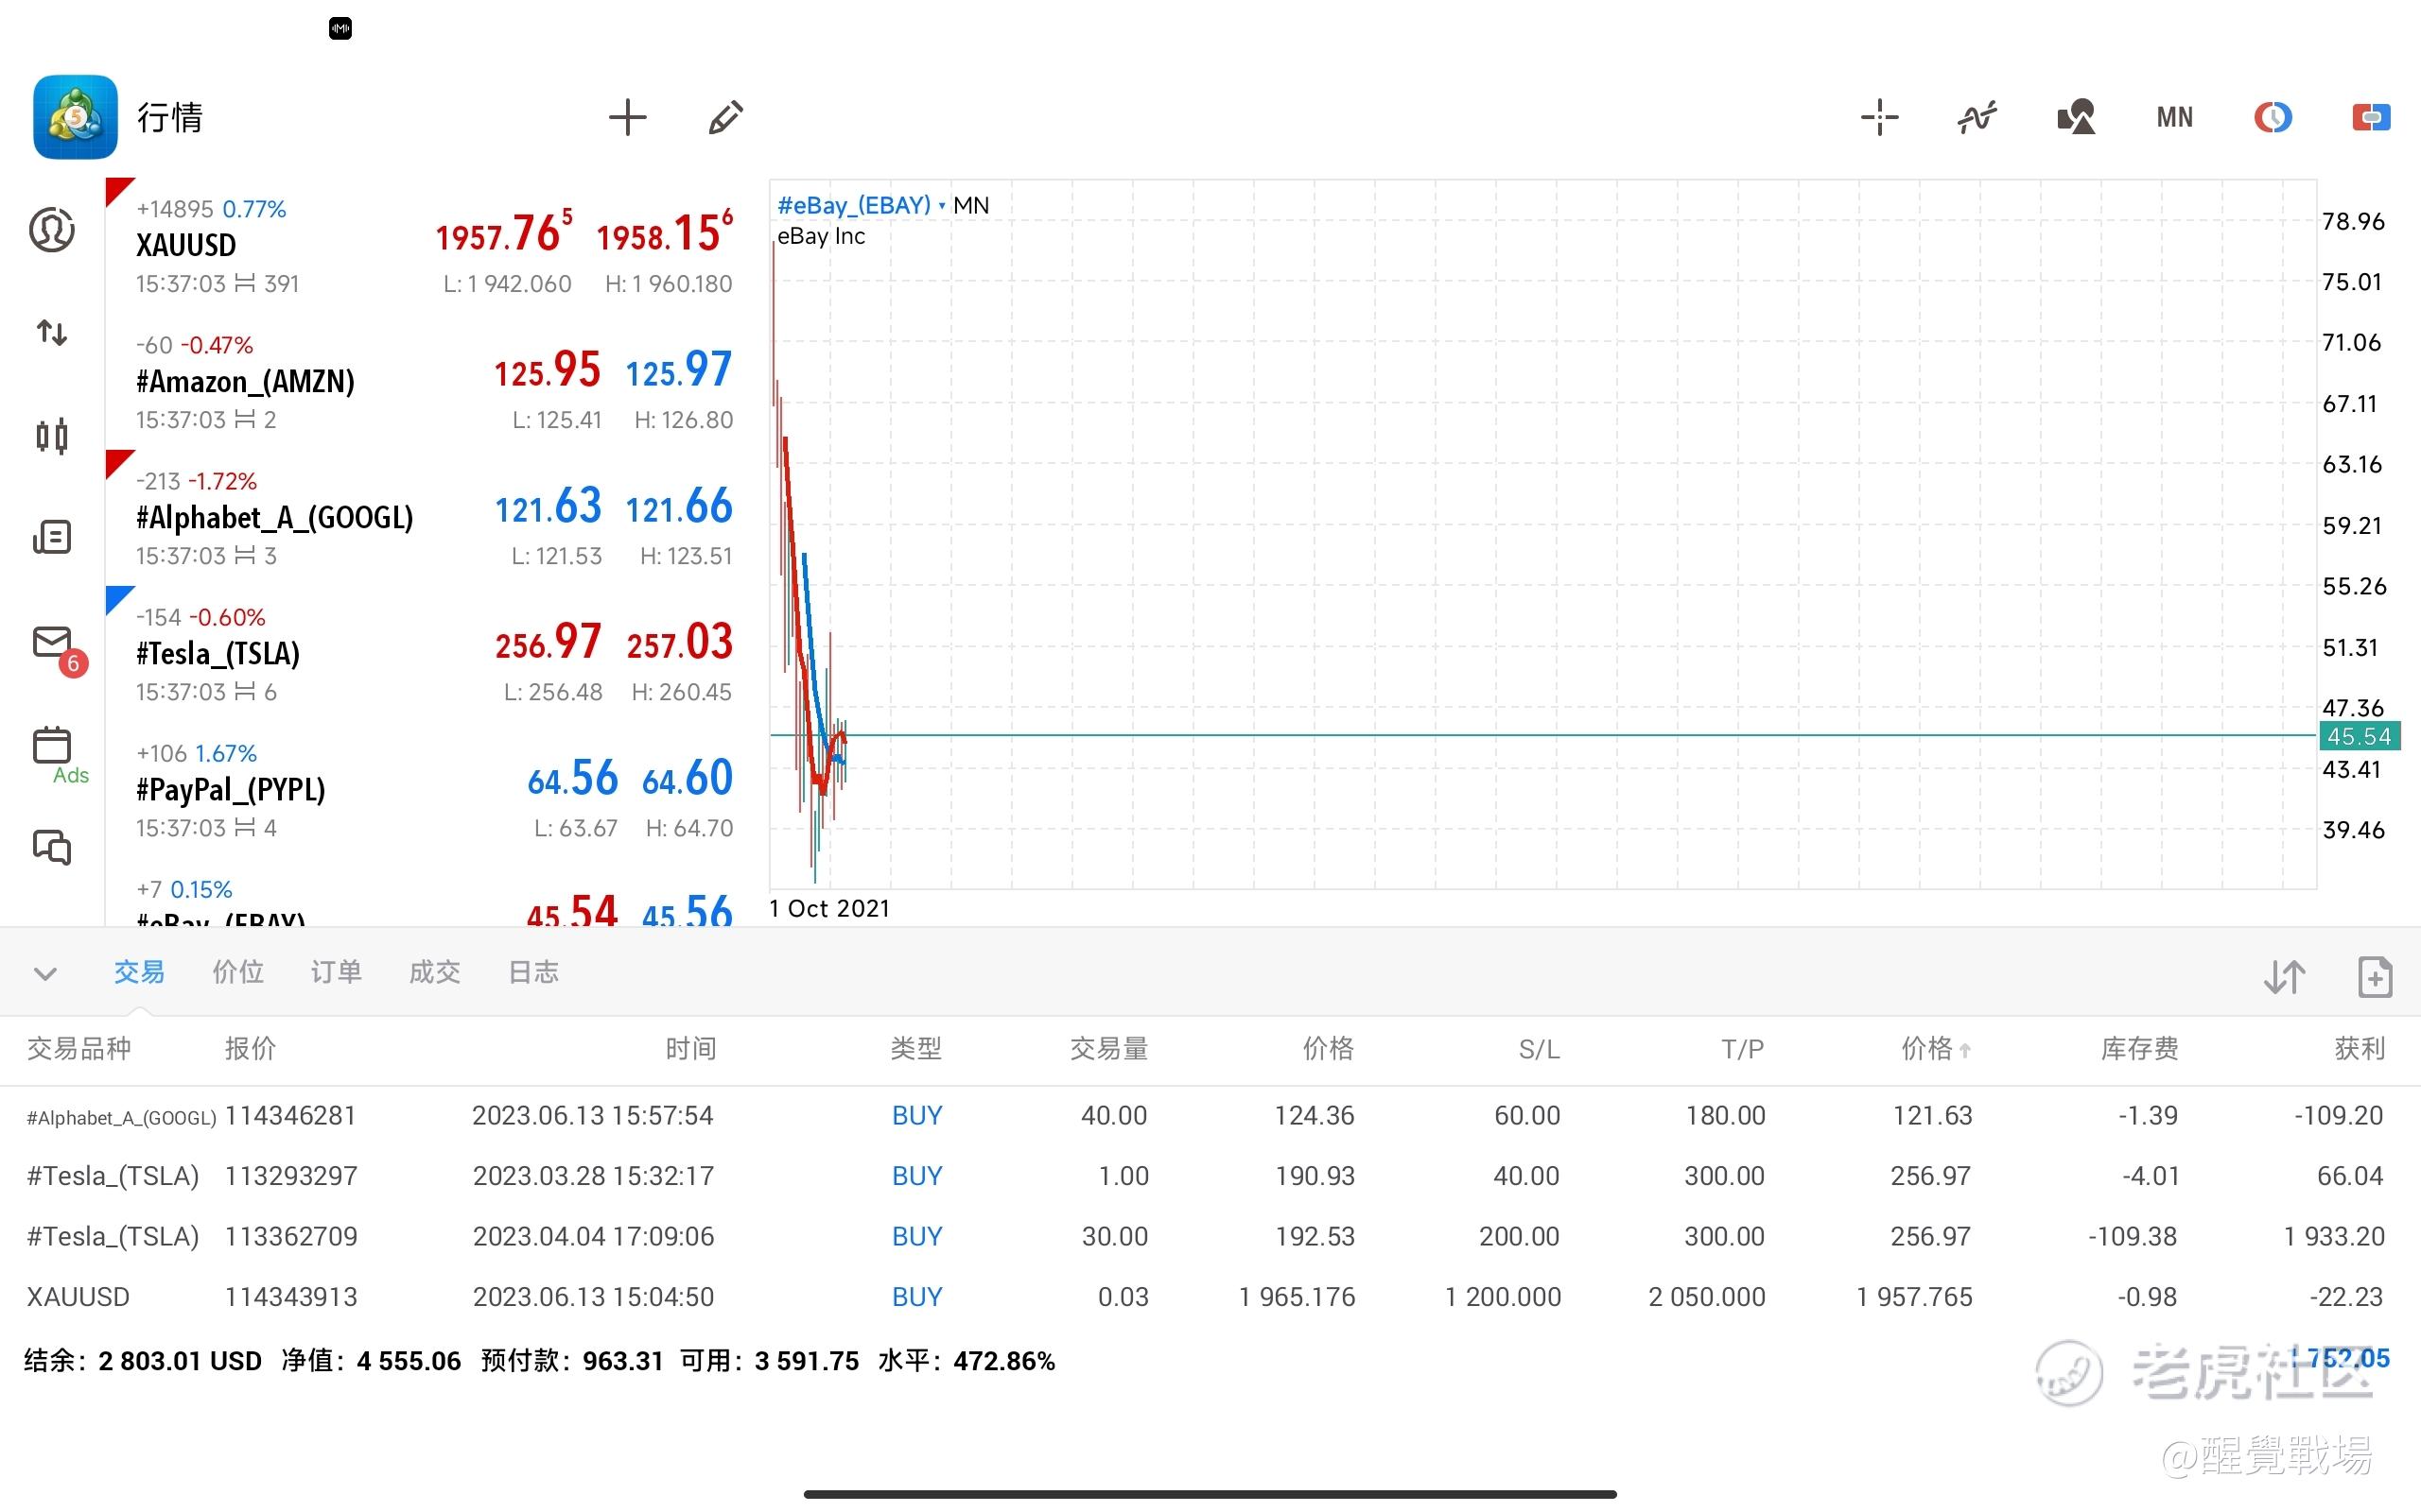Open the quotes up-down arrows sidebar icon
The height and width of the screenshot is (1512, 2421).
point(52,332)
